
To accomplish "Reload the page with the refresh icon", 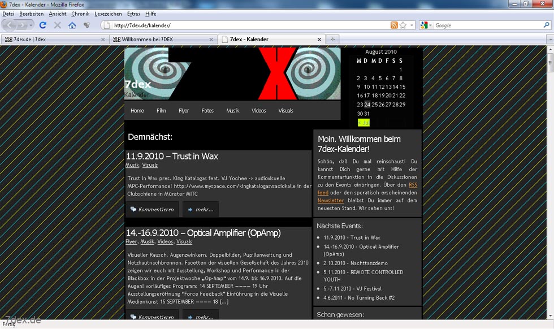I will [x=43, y=25].
